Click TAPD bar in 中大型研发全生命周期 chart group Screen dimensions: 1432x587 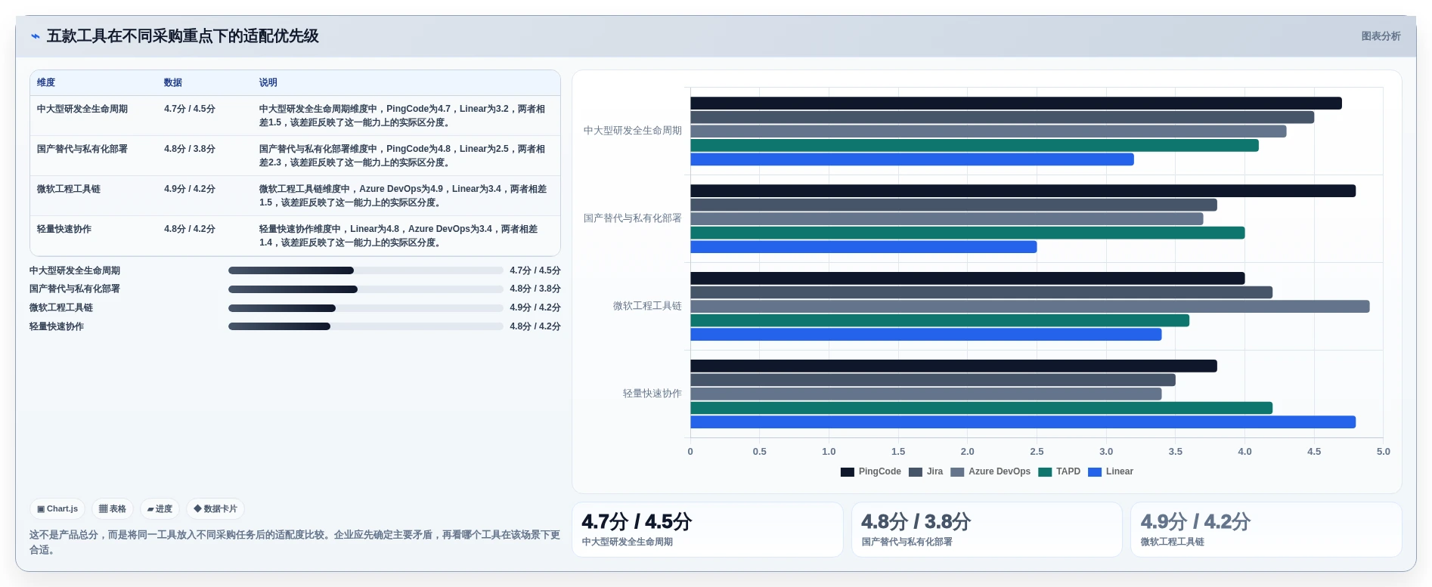(974, 146)
